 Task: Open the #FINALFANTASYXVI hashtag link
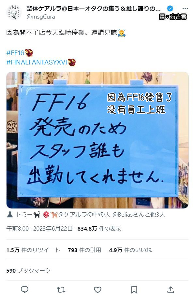(37, 62)
